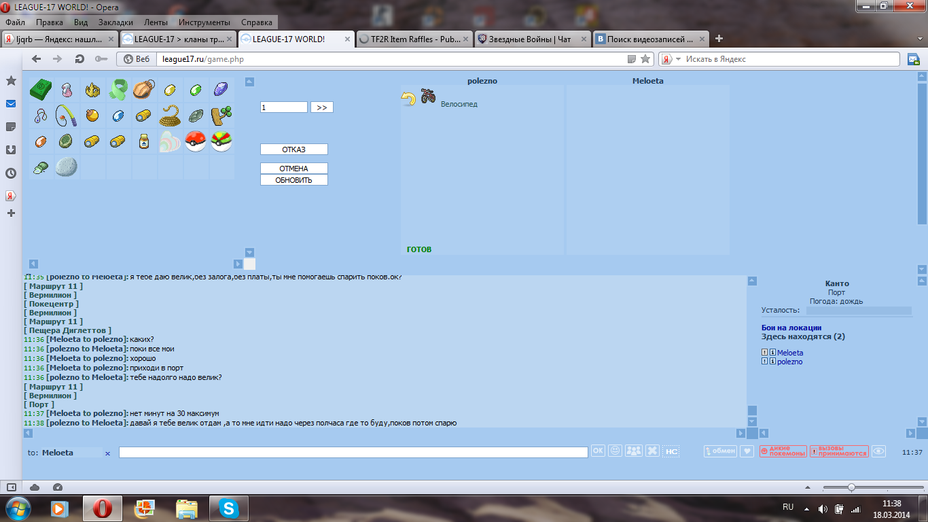The height and width of the screenshot is (522, 928).
Task: Select the brown medicine jar item
Action: 144,141
